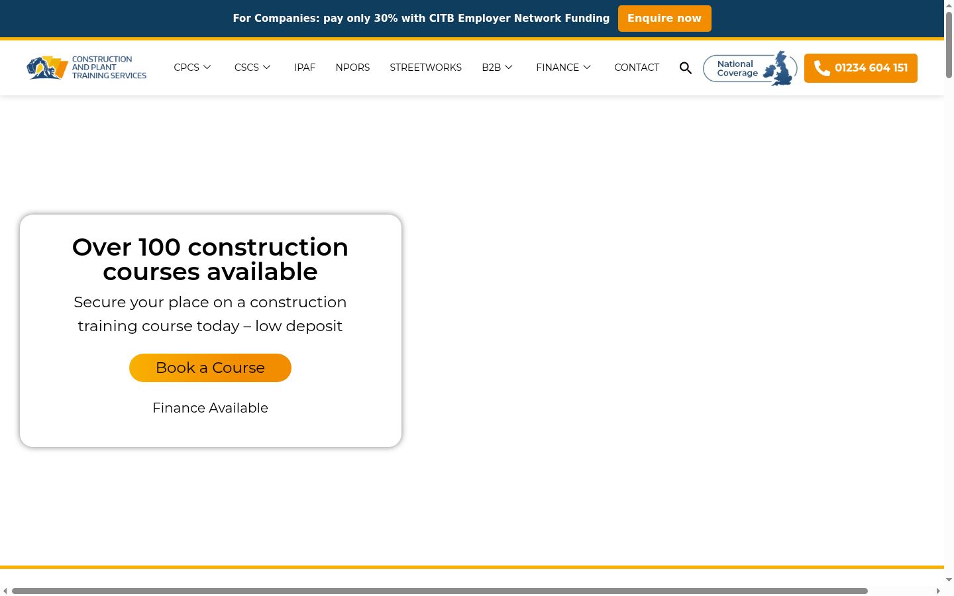Click the Book a Course button

[x=210, y=368]
